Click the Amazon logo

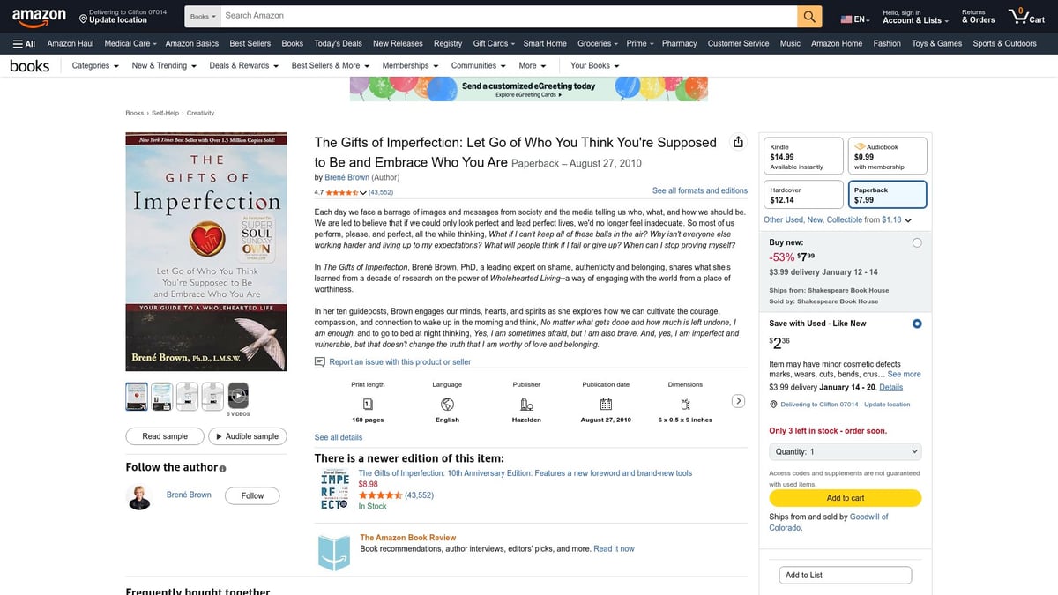click(x=39, y=15)
